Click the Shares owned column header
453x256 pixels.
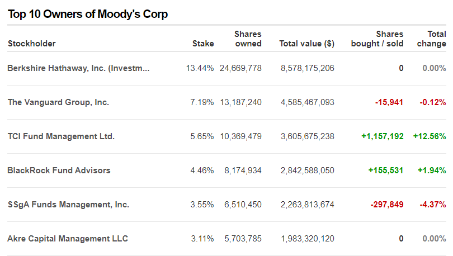point(248,39)
